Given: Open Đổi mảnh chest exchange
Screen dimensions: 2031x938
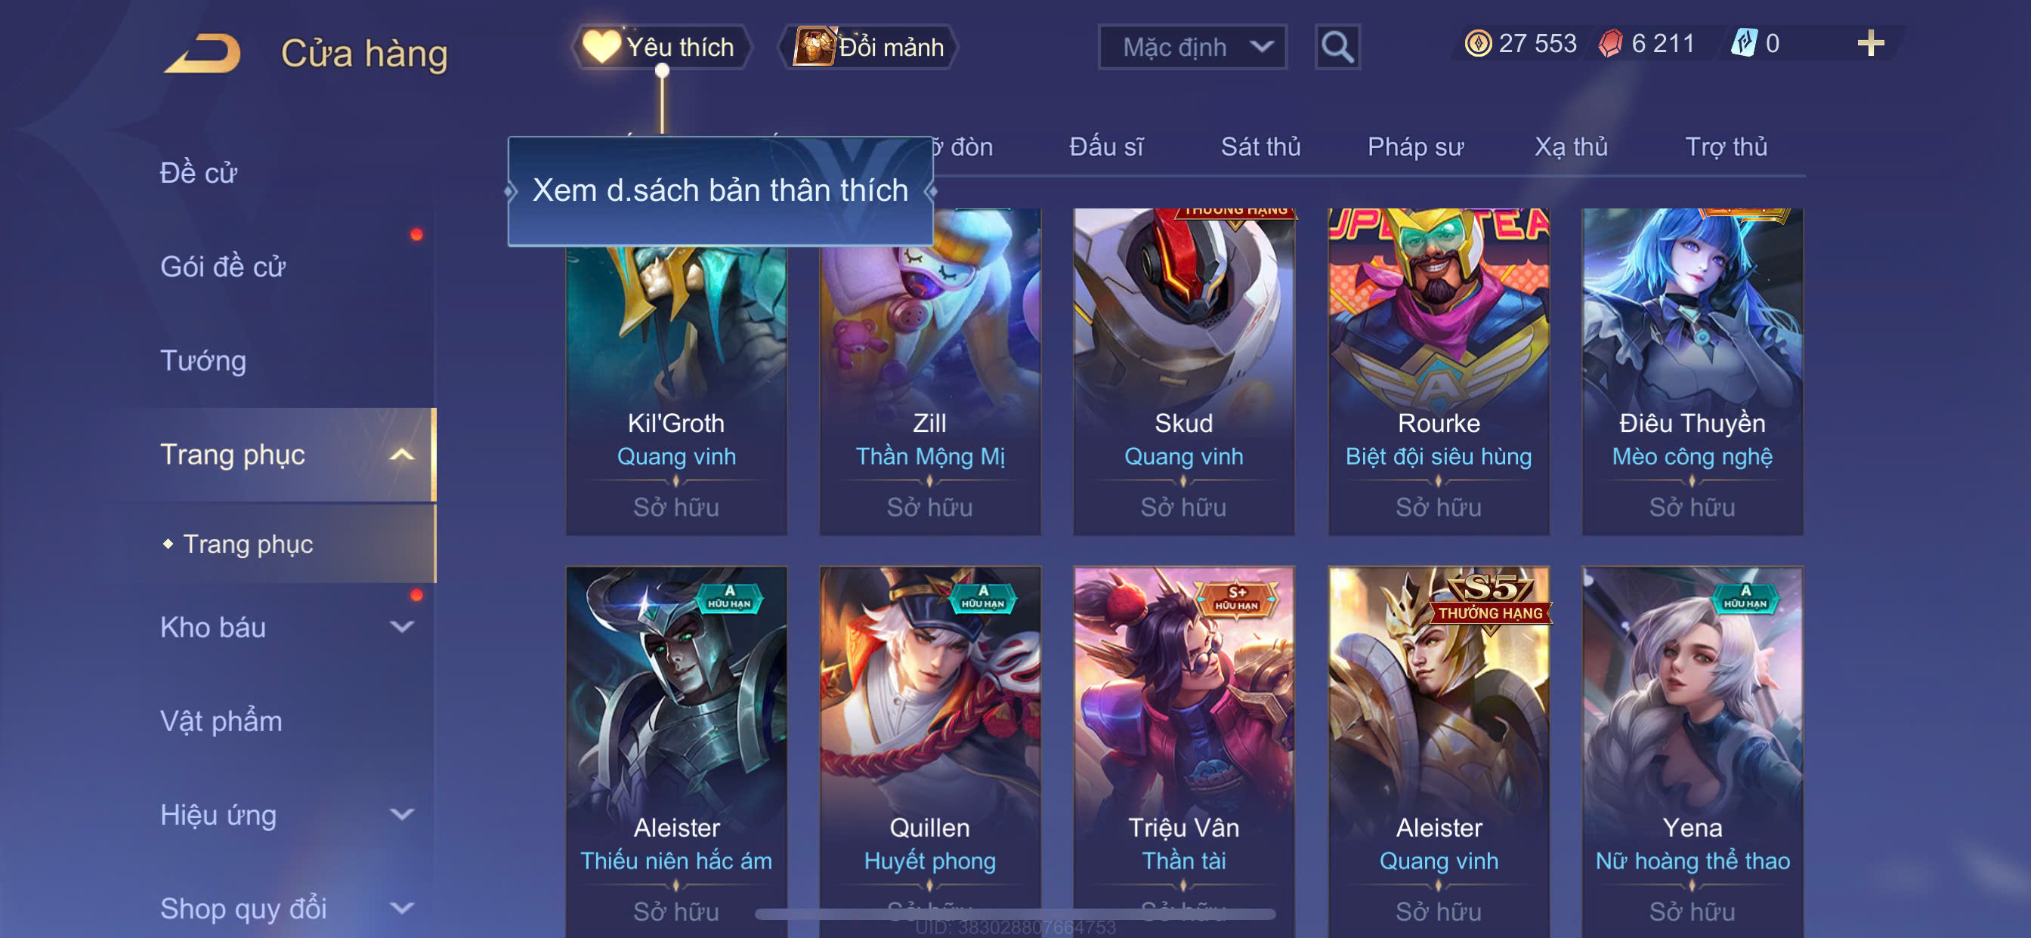Looking at the screenshot, I should tap(867, 48).
